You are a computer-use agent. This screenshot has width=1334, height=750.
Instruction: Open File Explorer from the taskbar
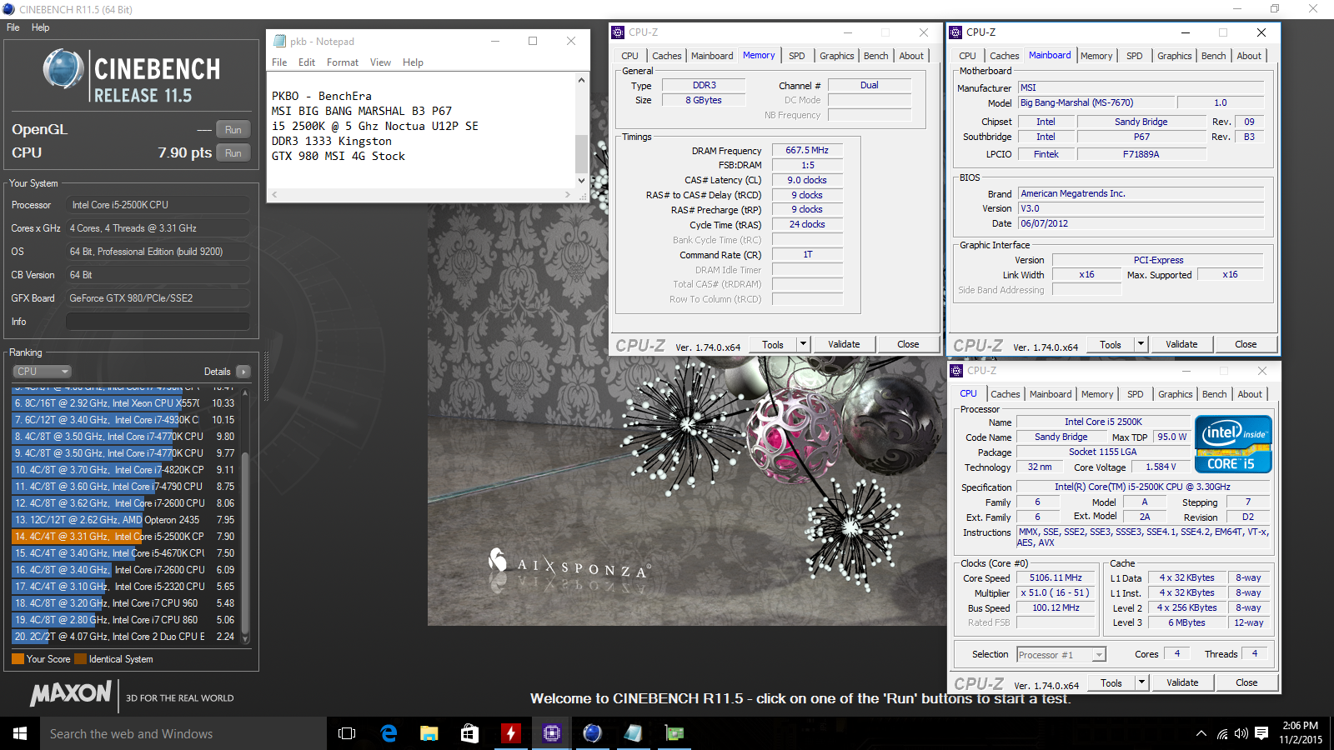[429, 733]
